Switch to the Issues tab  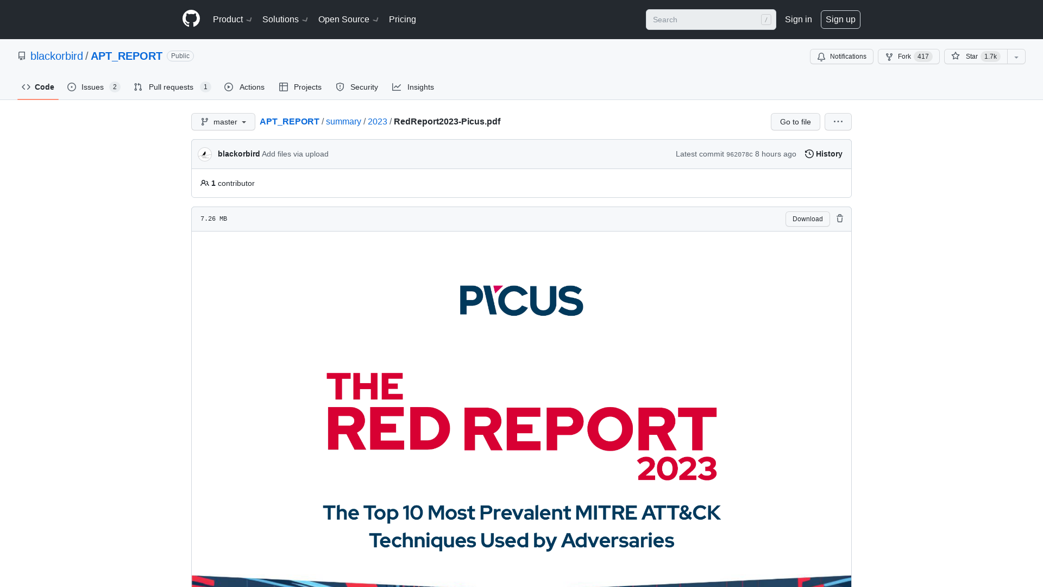(x=93, y=87)
